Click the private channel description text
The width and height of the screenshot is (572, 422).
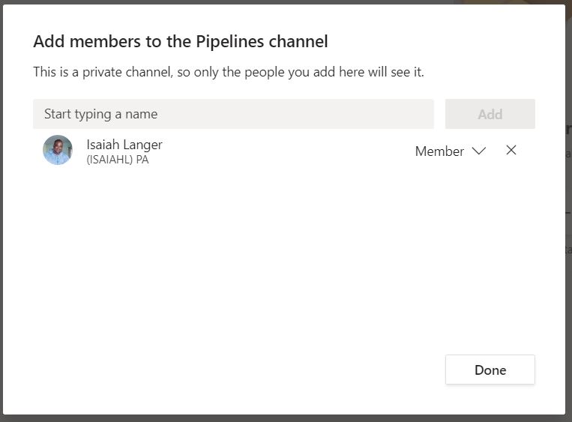click(229, 73)
